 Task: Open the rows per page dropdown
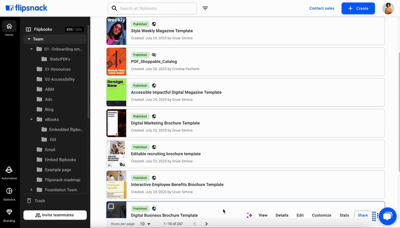coord(145,224)
